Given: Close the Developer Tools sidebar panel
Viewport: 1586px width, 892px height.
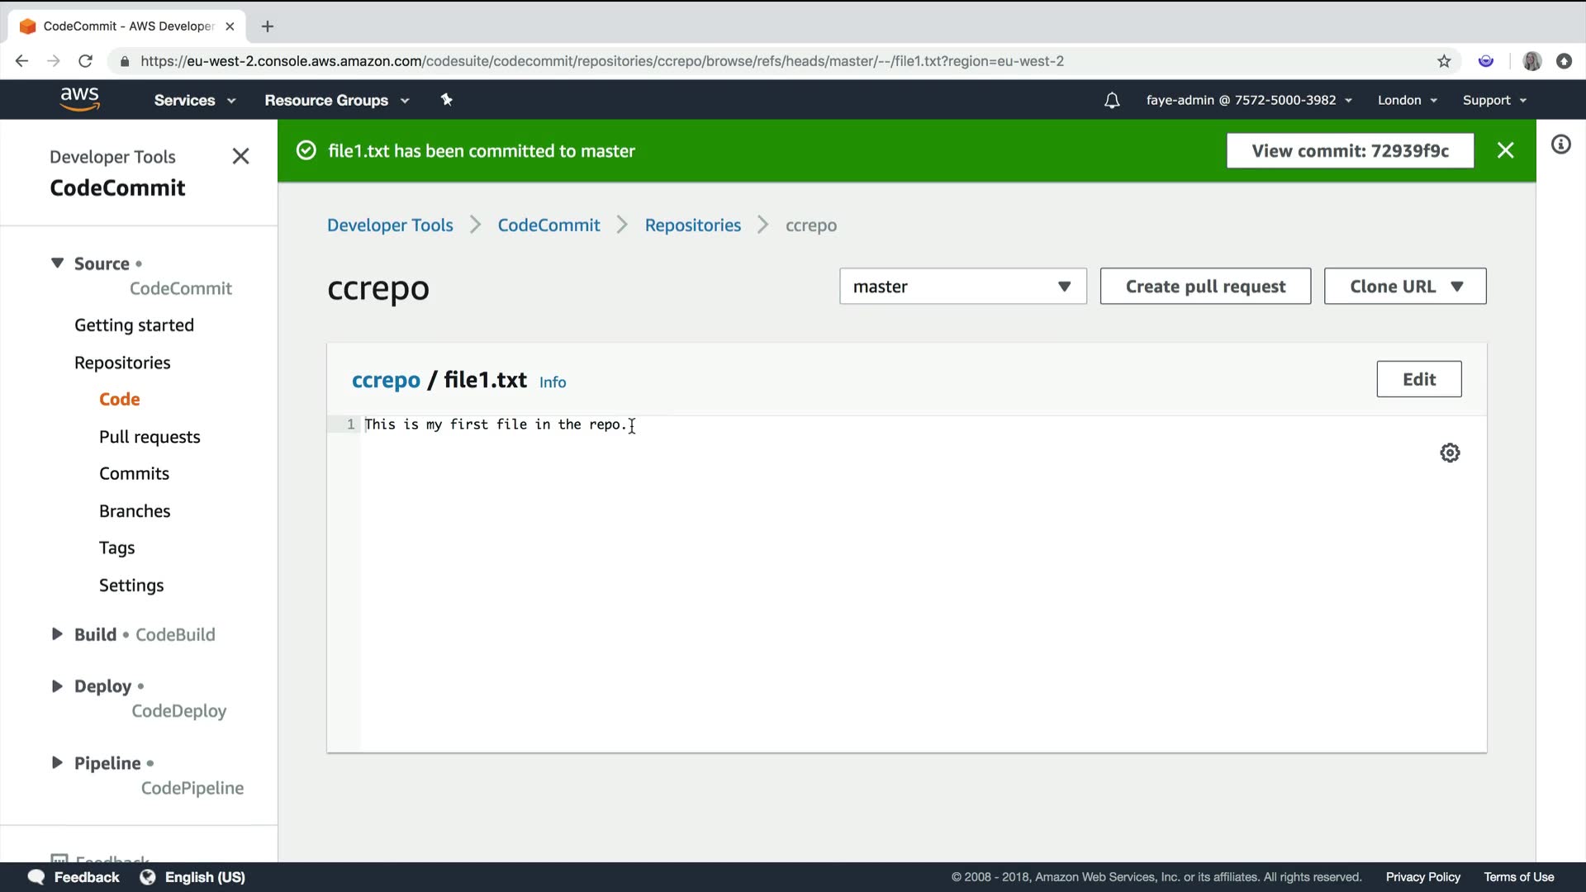Looking at the screenshot, I should pyautogui.click(x=240, y=156).
